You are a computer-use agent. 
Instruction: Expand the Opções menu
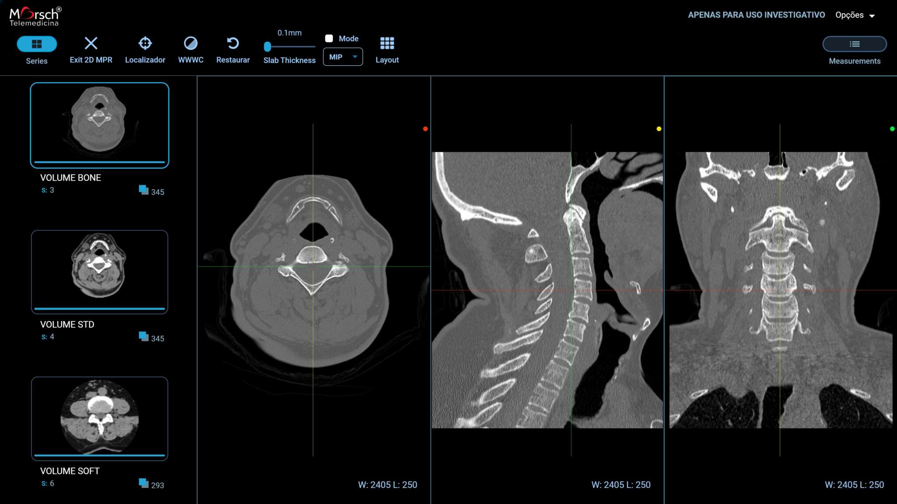pos(855,15)
